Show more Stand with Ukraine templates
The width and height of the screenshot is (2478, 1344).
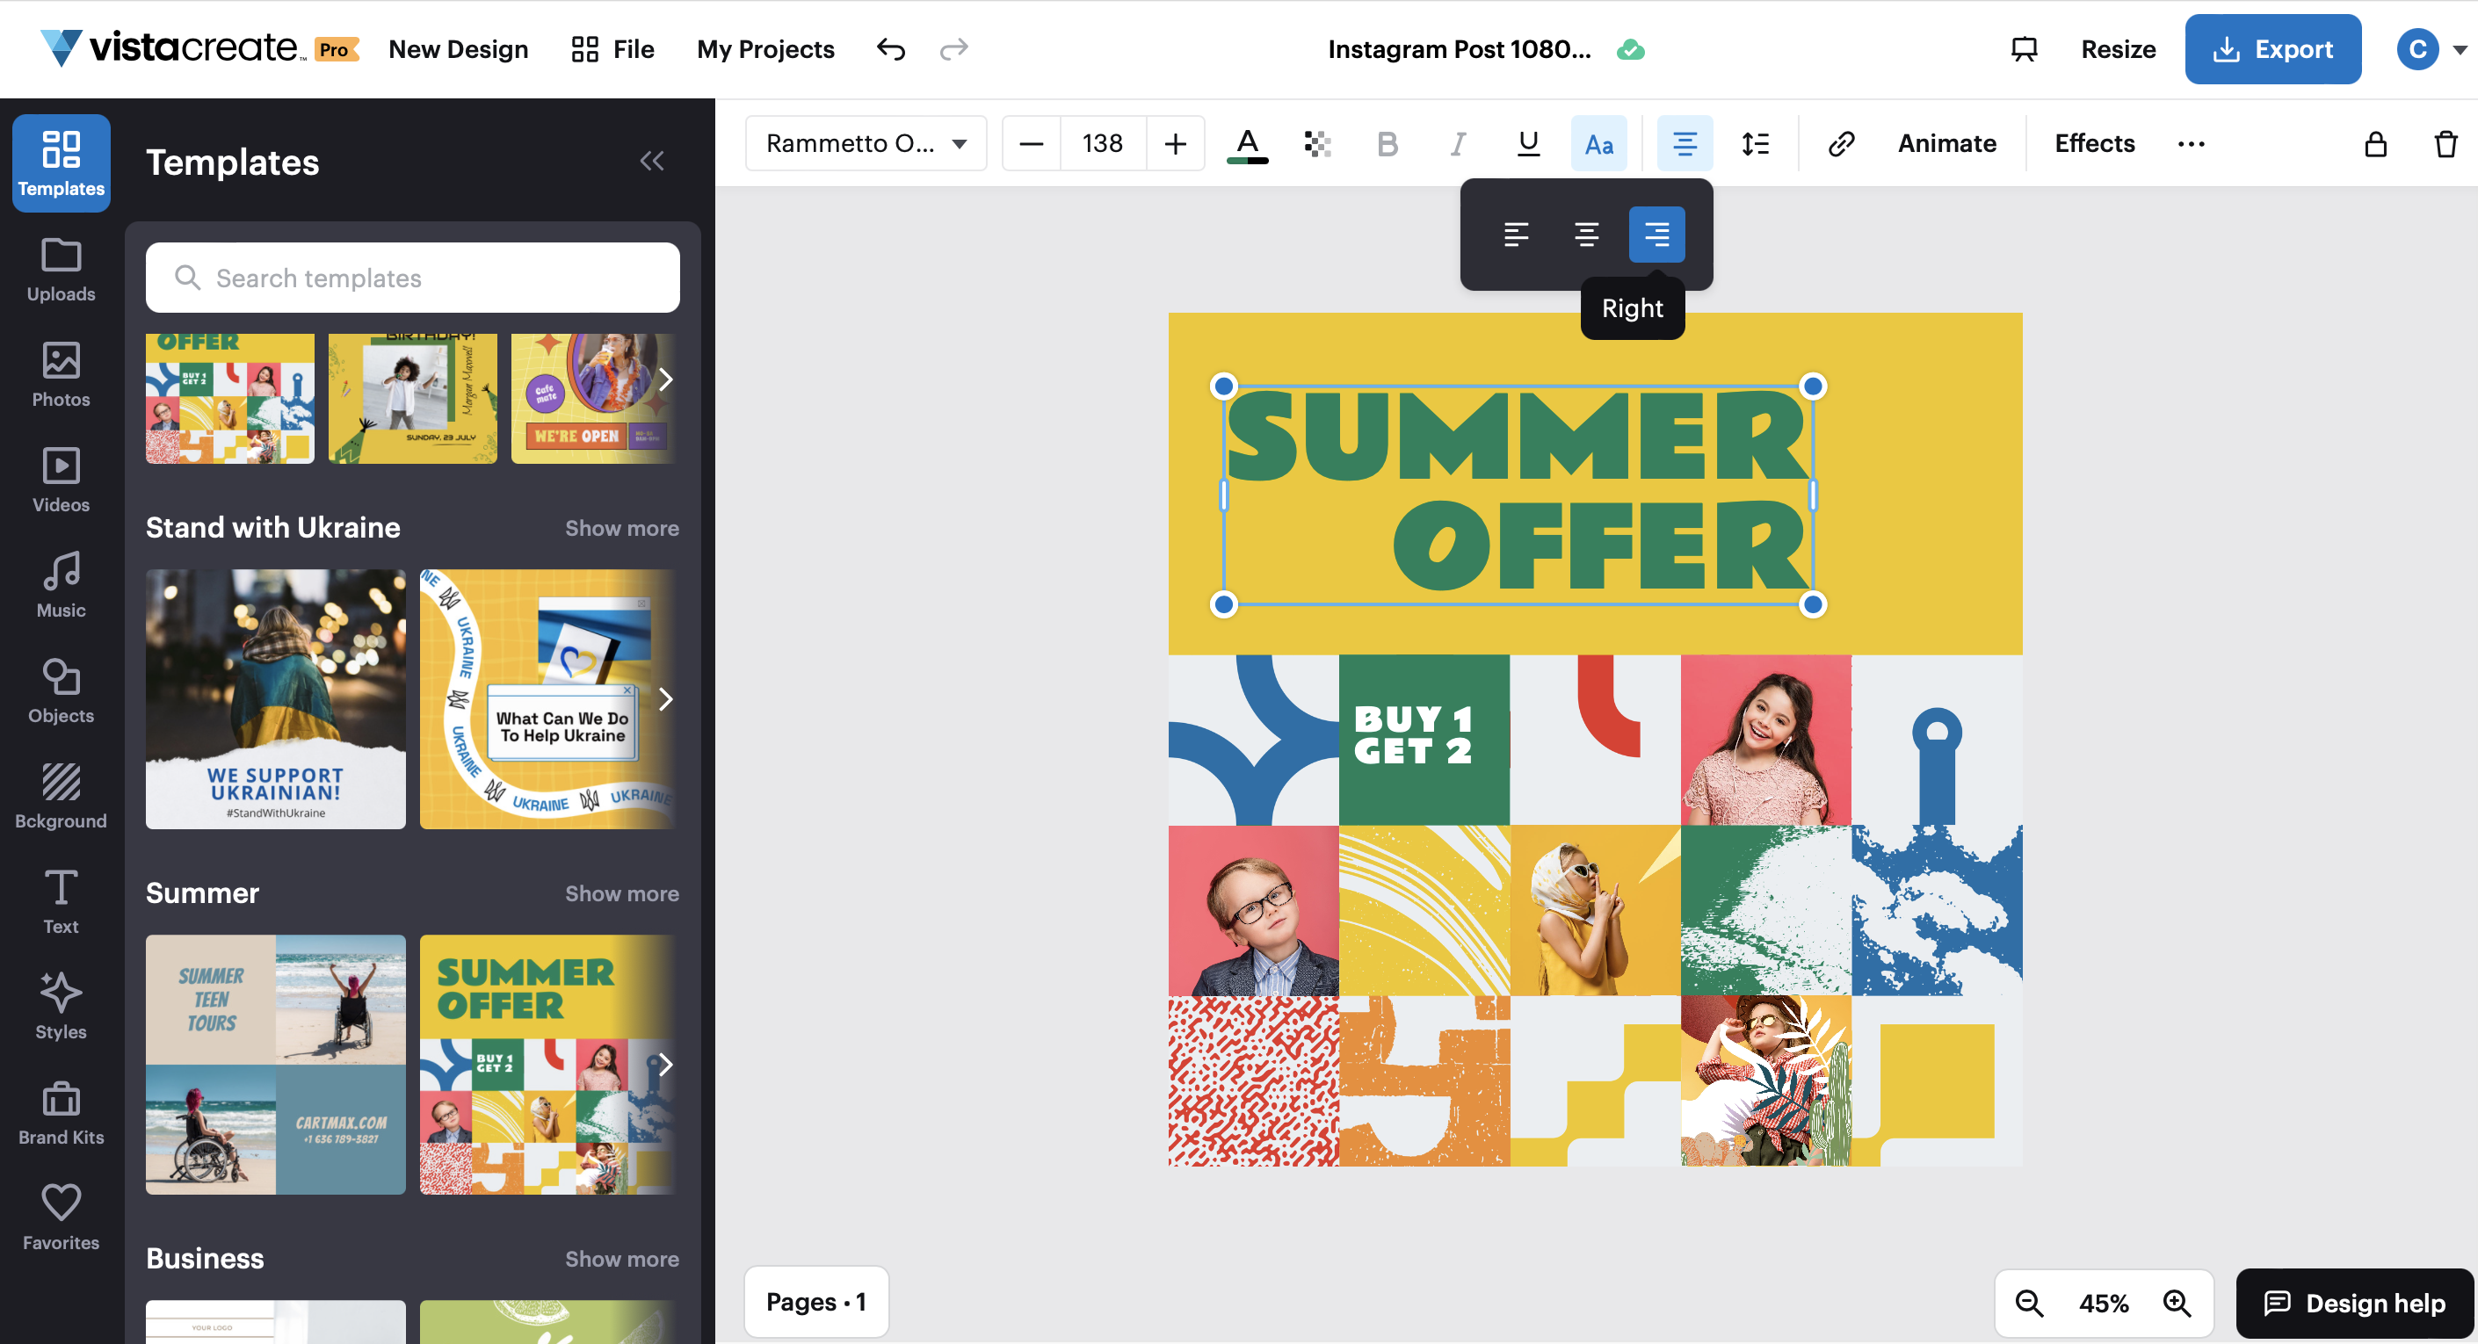621,528
